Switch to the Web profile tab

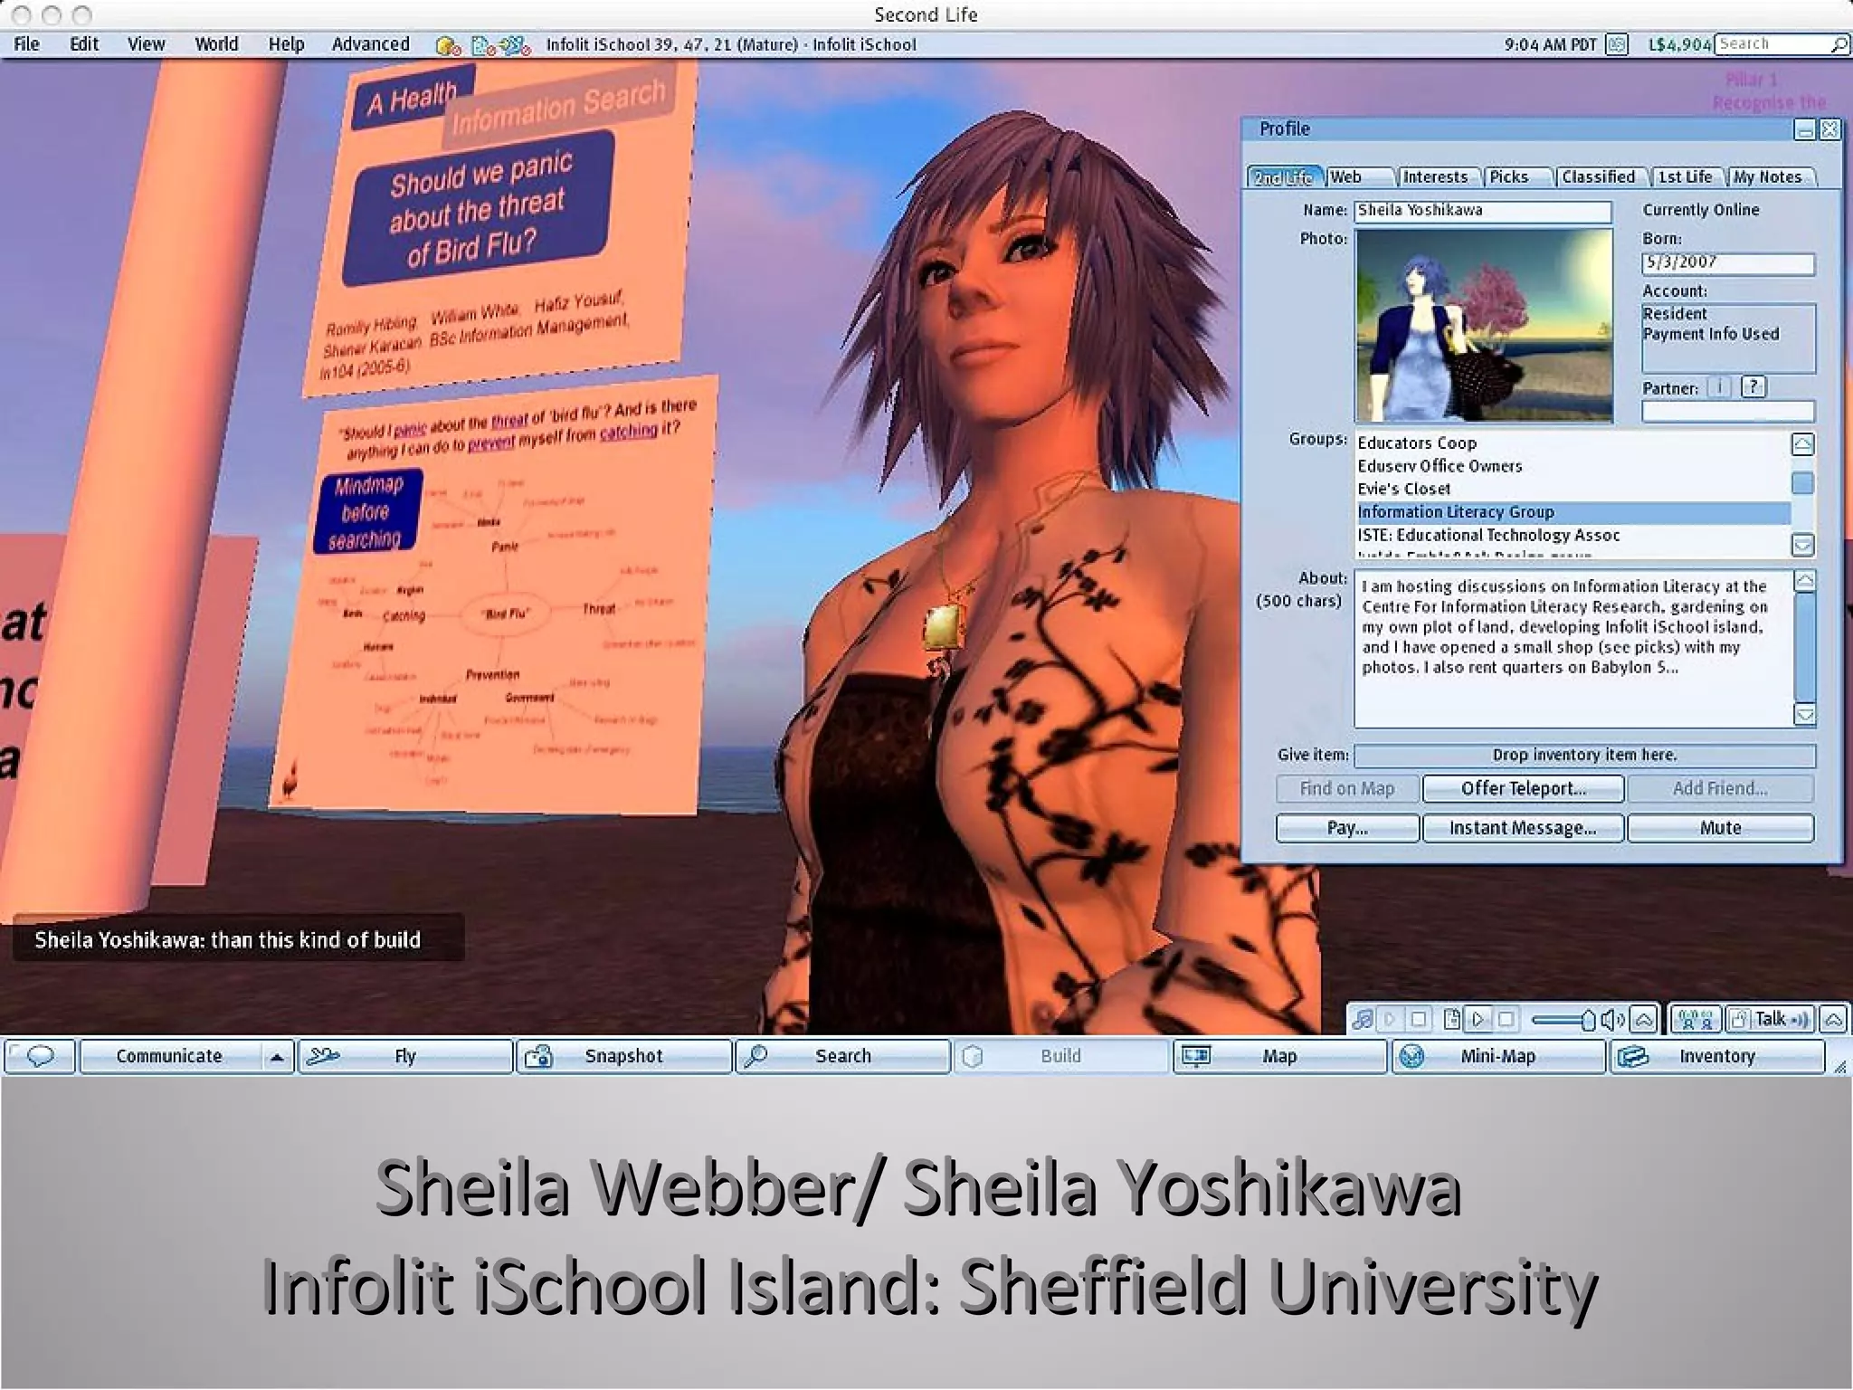point(1359,177)
